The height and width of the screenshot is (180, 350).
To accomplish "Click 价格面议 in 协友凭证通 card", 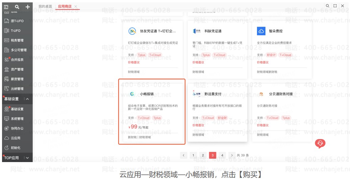I will (134, 62).
